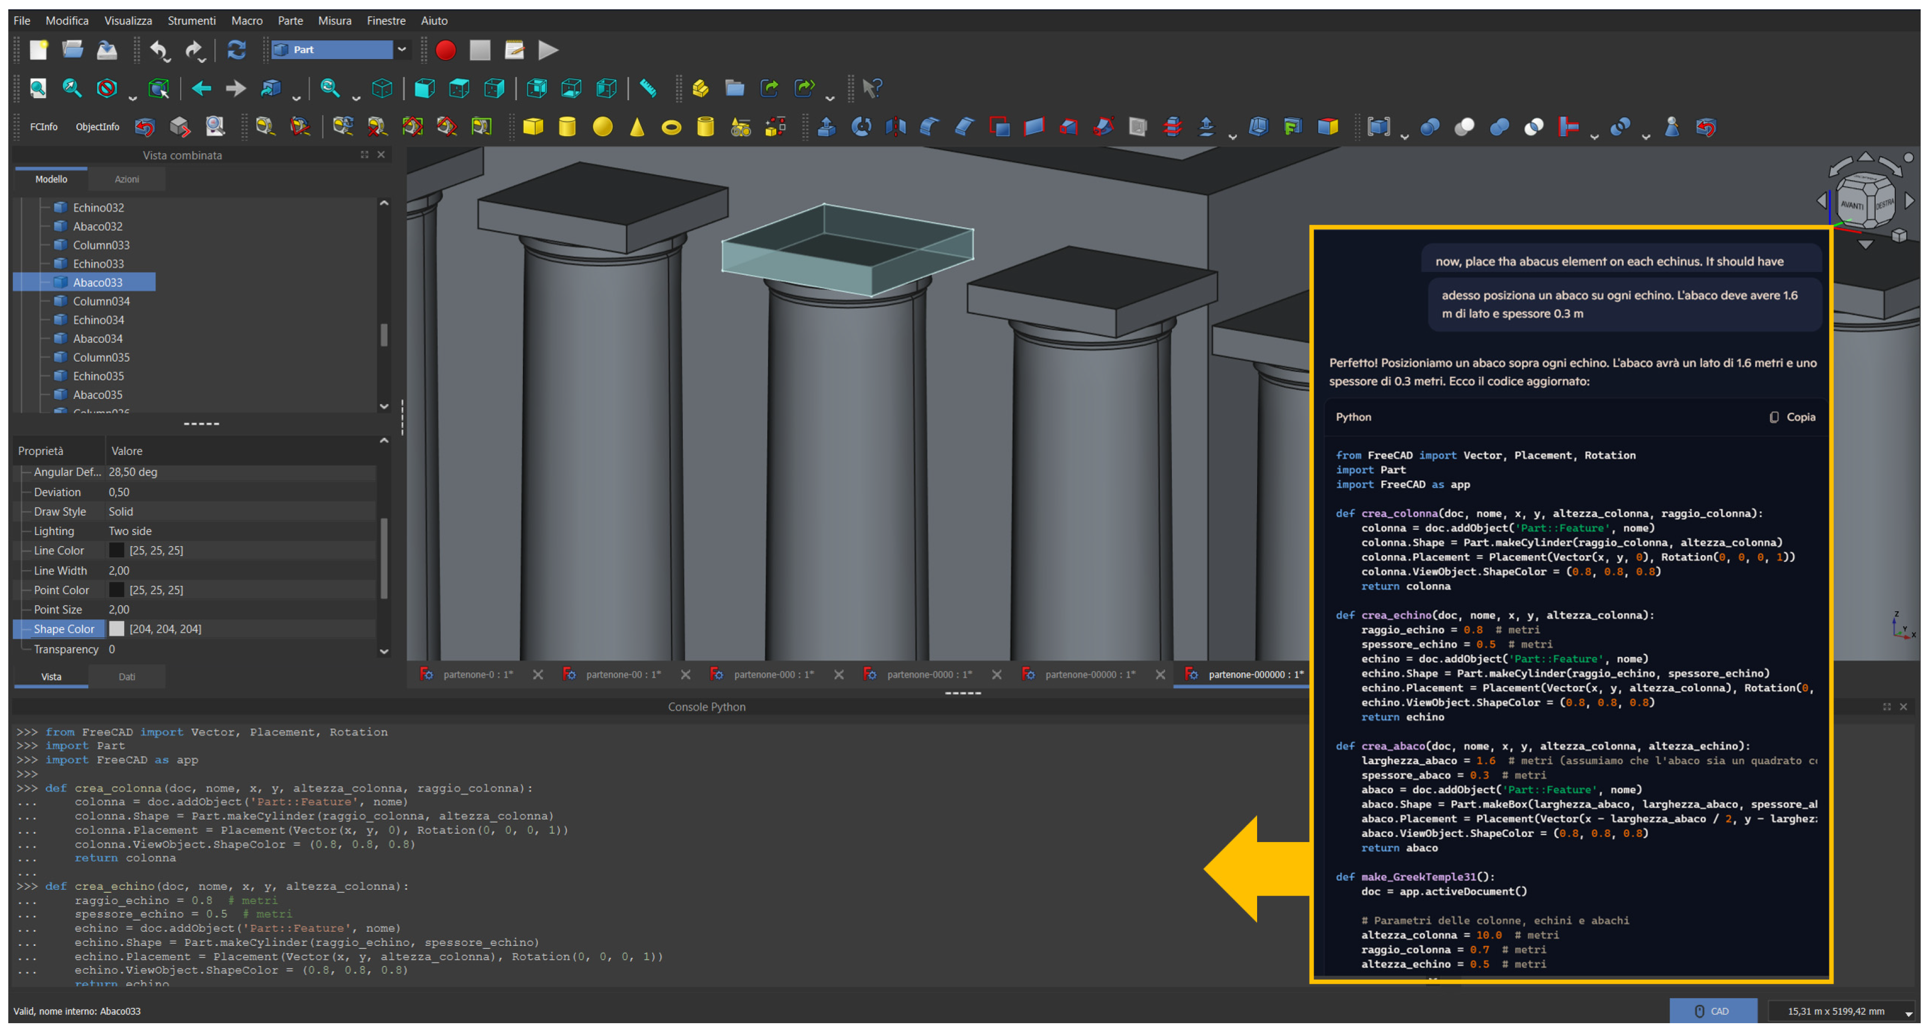Screen dimensions: 1930x1032
Task: Open the Macro menu
Action: (246, 20)
